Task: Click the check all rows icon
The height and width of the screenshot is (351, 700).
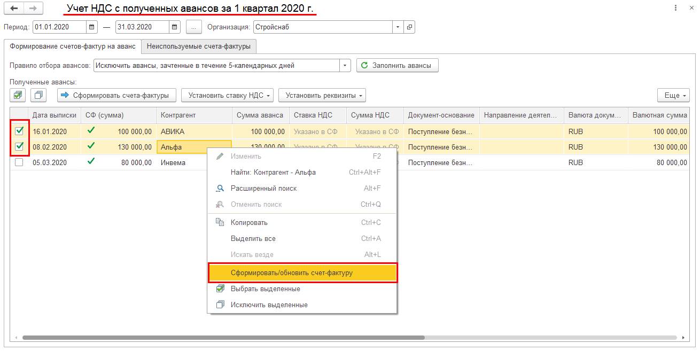Action: coord(18,95)
